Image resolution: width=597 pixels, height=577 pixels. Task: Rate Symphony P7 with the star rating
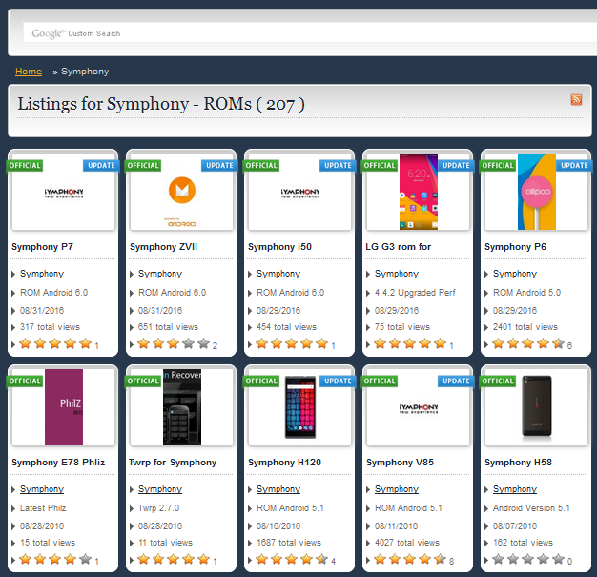55,344
